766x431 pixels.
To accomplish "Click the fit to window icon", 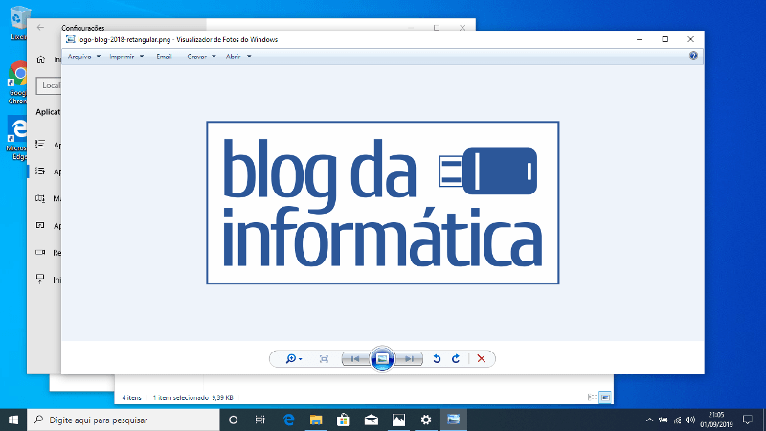I will tap(324, 358).
